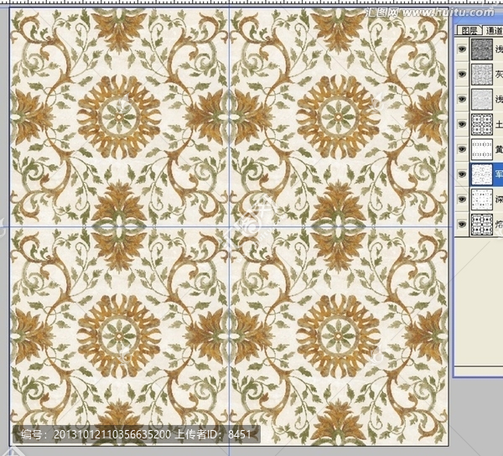
Task: Click the highlighted 军 channel thumbnail
Action: point(482,174)
